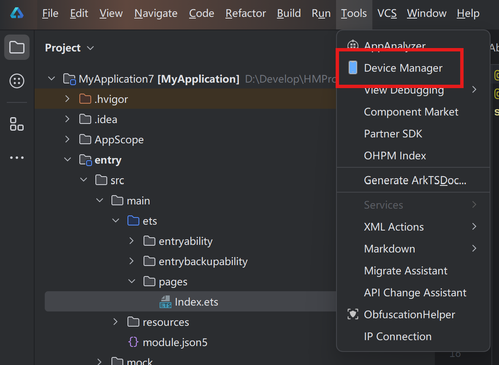Open the View menu
The height and width of the screenshot is (365, 499).
(111, 13)
